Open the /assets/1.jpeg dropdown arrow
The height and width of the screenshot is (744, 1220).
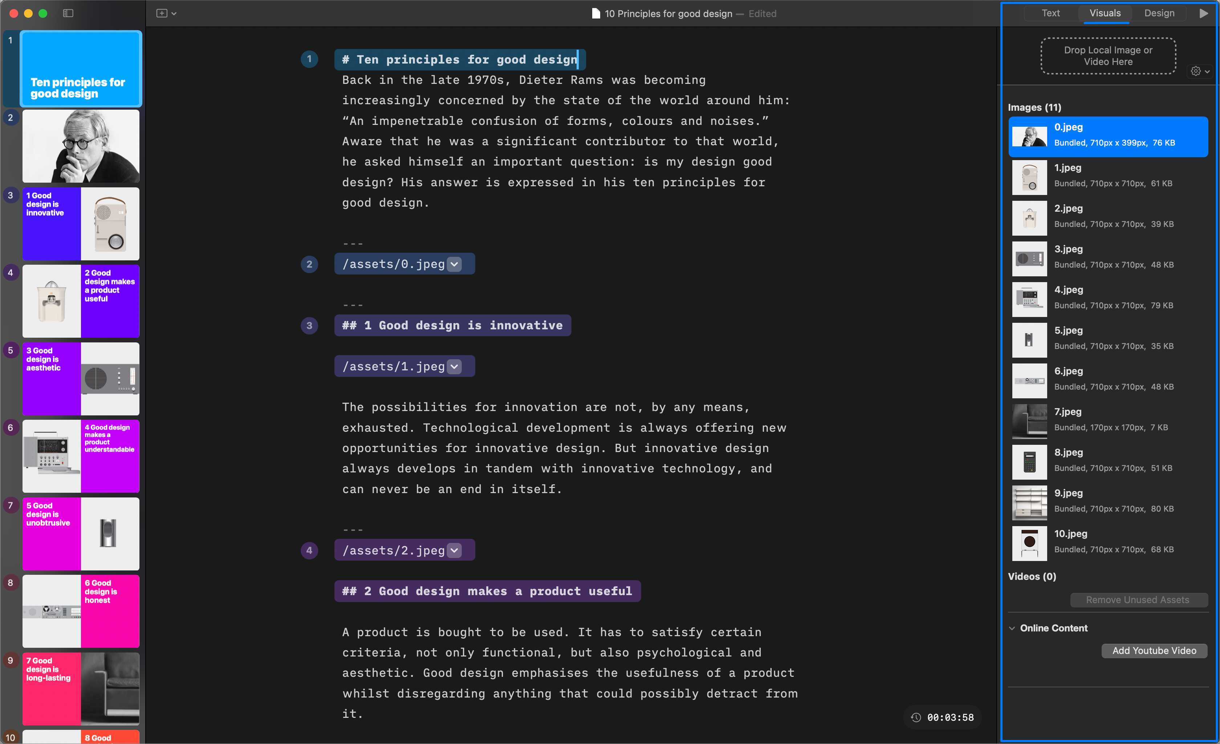pos(454,367)
